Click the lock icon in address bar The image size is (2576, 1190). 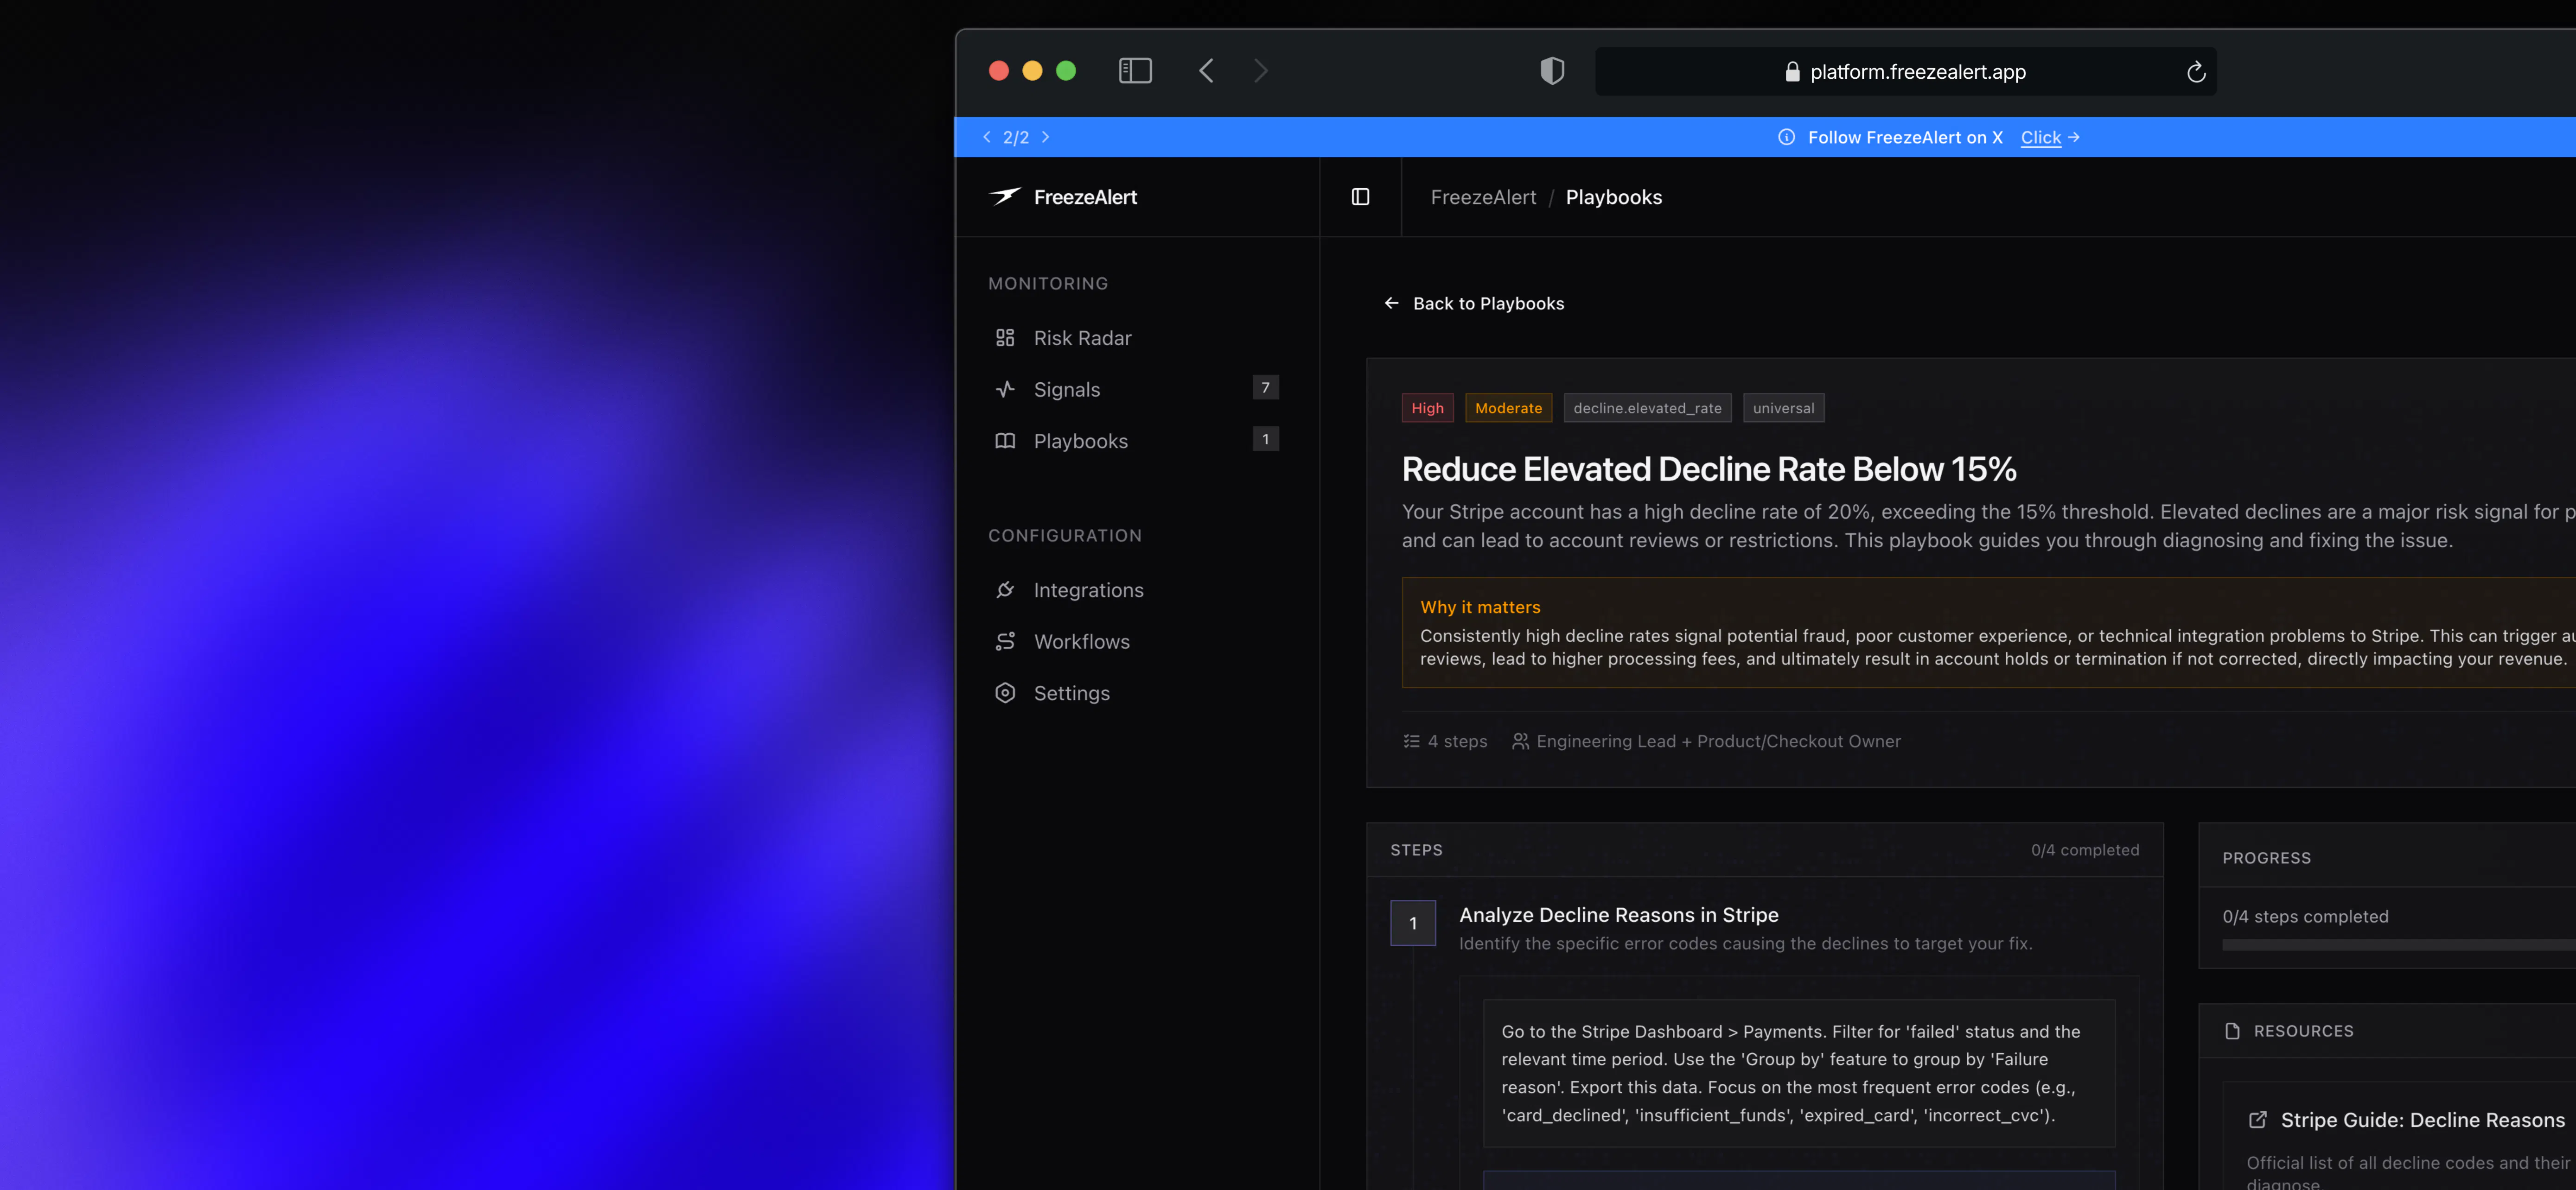[x=1792, y=72]
